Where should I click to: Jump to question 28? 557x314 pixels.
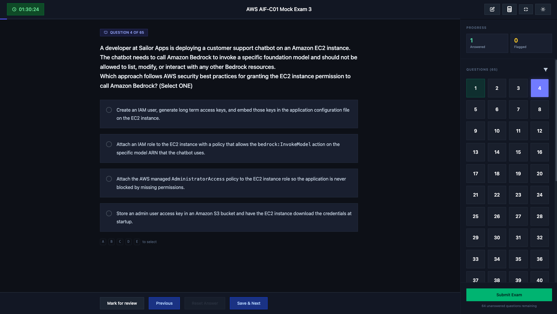[x=540, y=216]
